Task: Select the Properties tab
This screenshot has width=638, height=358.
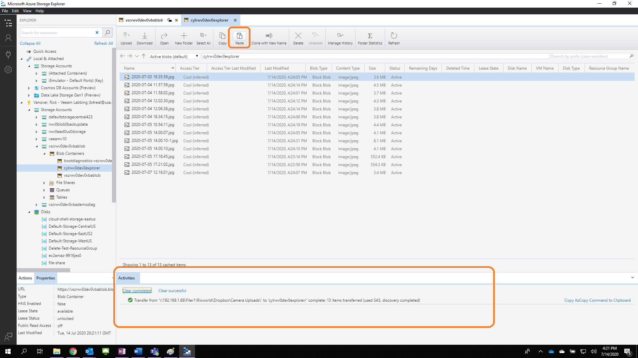Action: 46,278
